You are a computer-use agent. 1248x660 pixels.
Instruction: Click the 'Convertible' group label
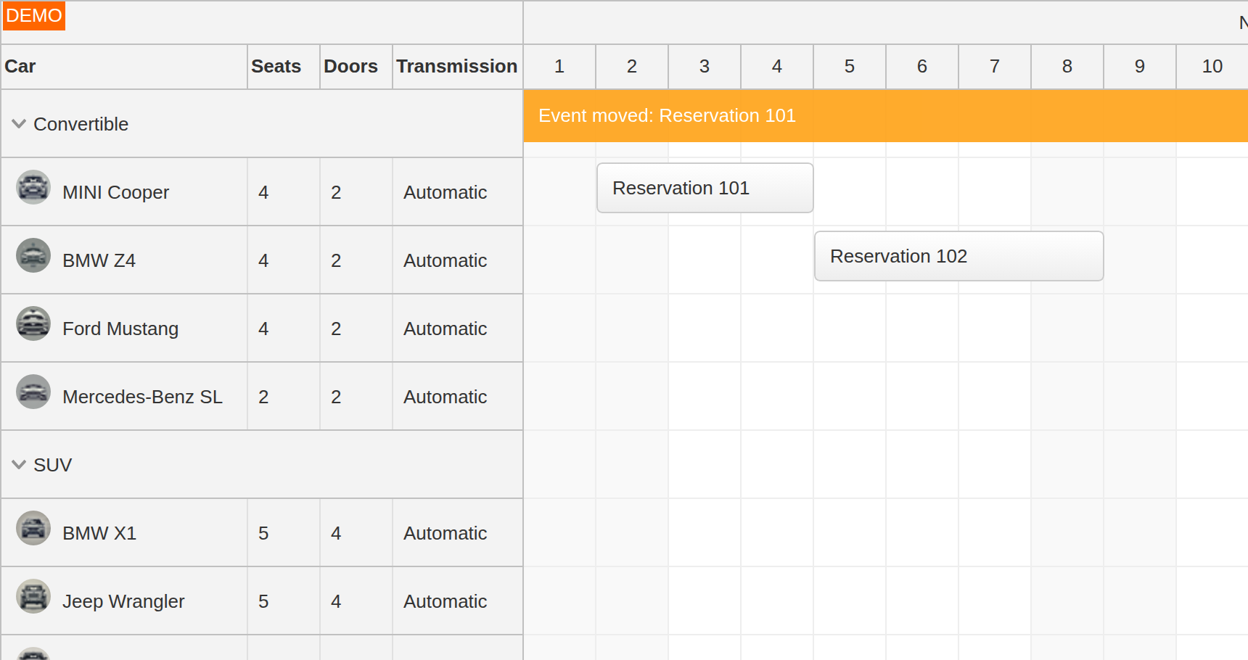point(81,124)
